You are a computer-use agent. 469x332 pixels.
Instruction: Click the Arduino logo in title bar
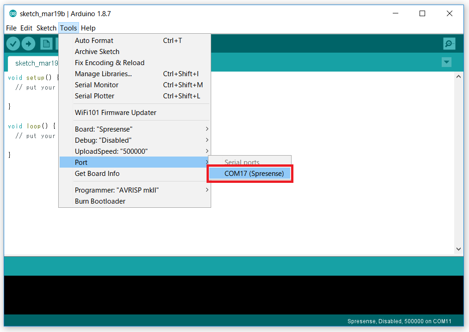click(12, 13)
